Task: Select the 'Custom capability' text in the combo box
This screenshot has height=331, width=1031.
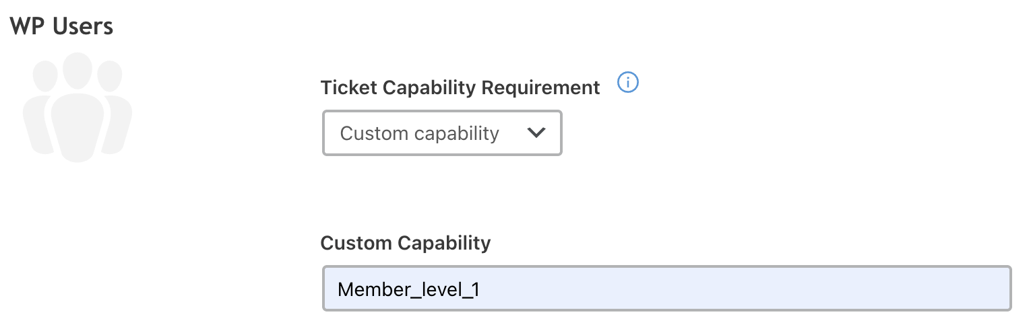Action: click(x=419, y=133)
